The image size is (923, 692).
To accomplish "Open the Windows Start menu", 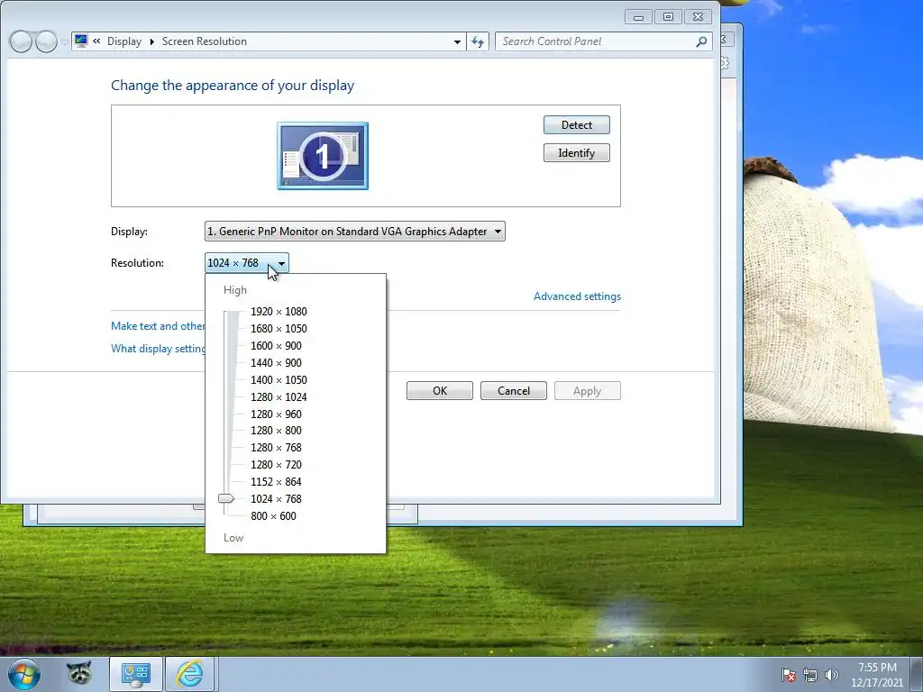I will click(24, 674).
